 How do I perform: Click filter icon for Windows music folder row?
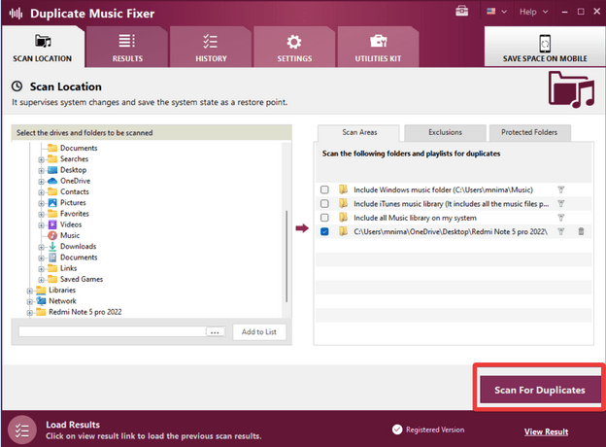560,189
